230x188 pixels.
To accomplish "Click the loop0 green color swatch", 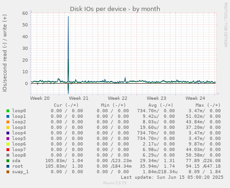I will [8, 111].
